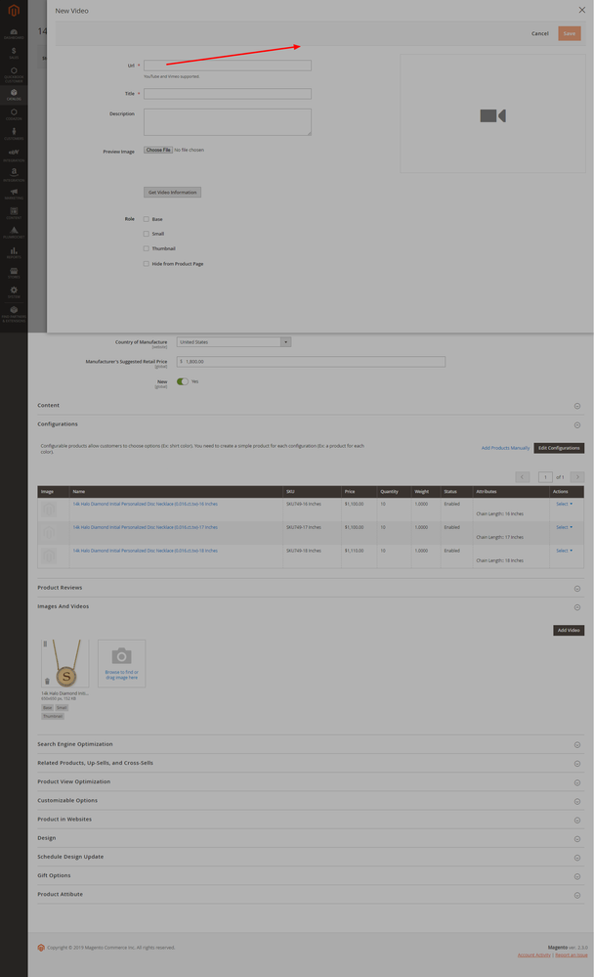Open the Sales sidebar icon
The height and width of the screenshot is (977, 594).
coord(14,53)
